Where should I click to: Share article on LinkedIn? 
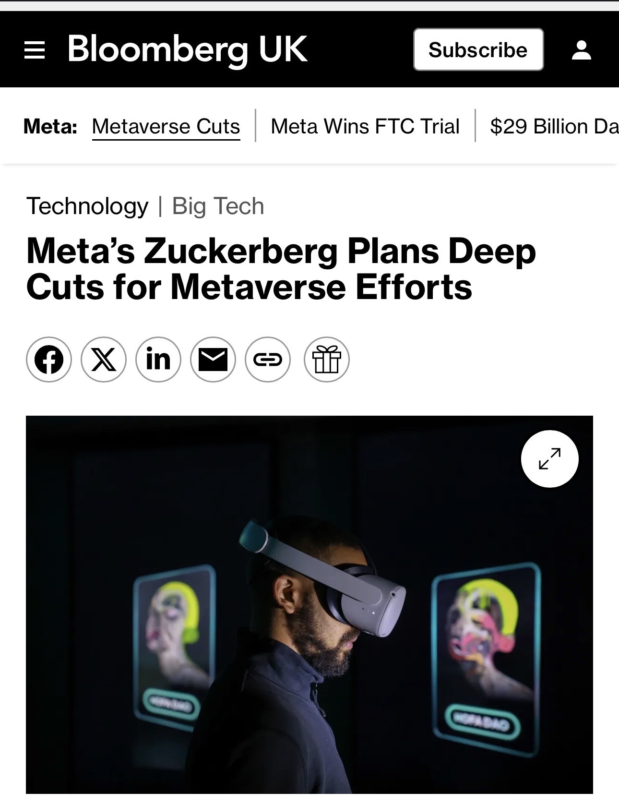[158, 360]
